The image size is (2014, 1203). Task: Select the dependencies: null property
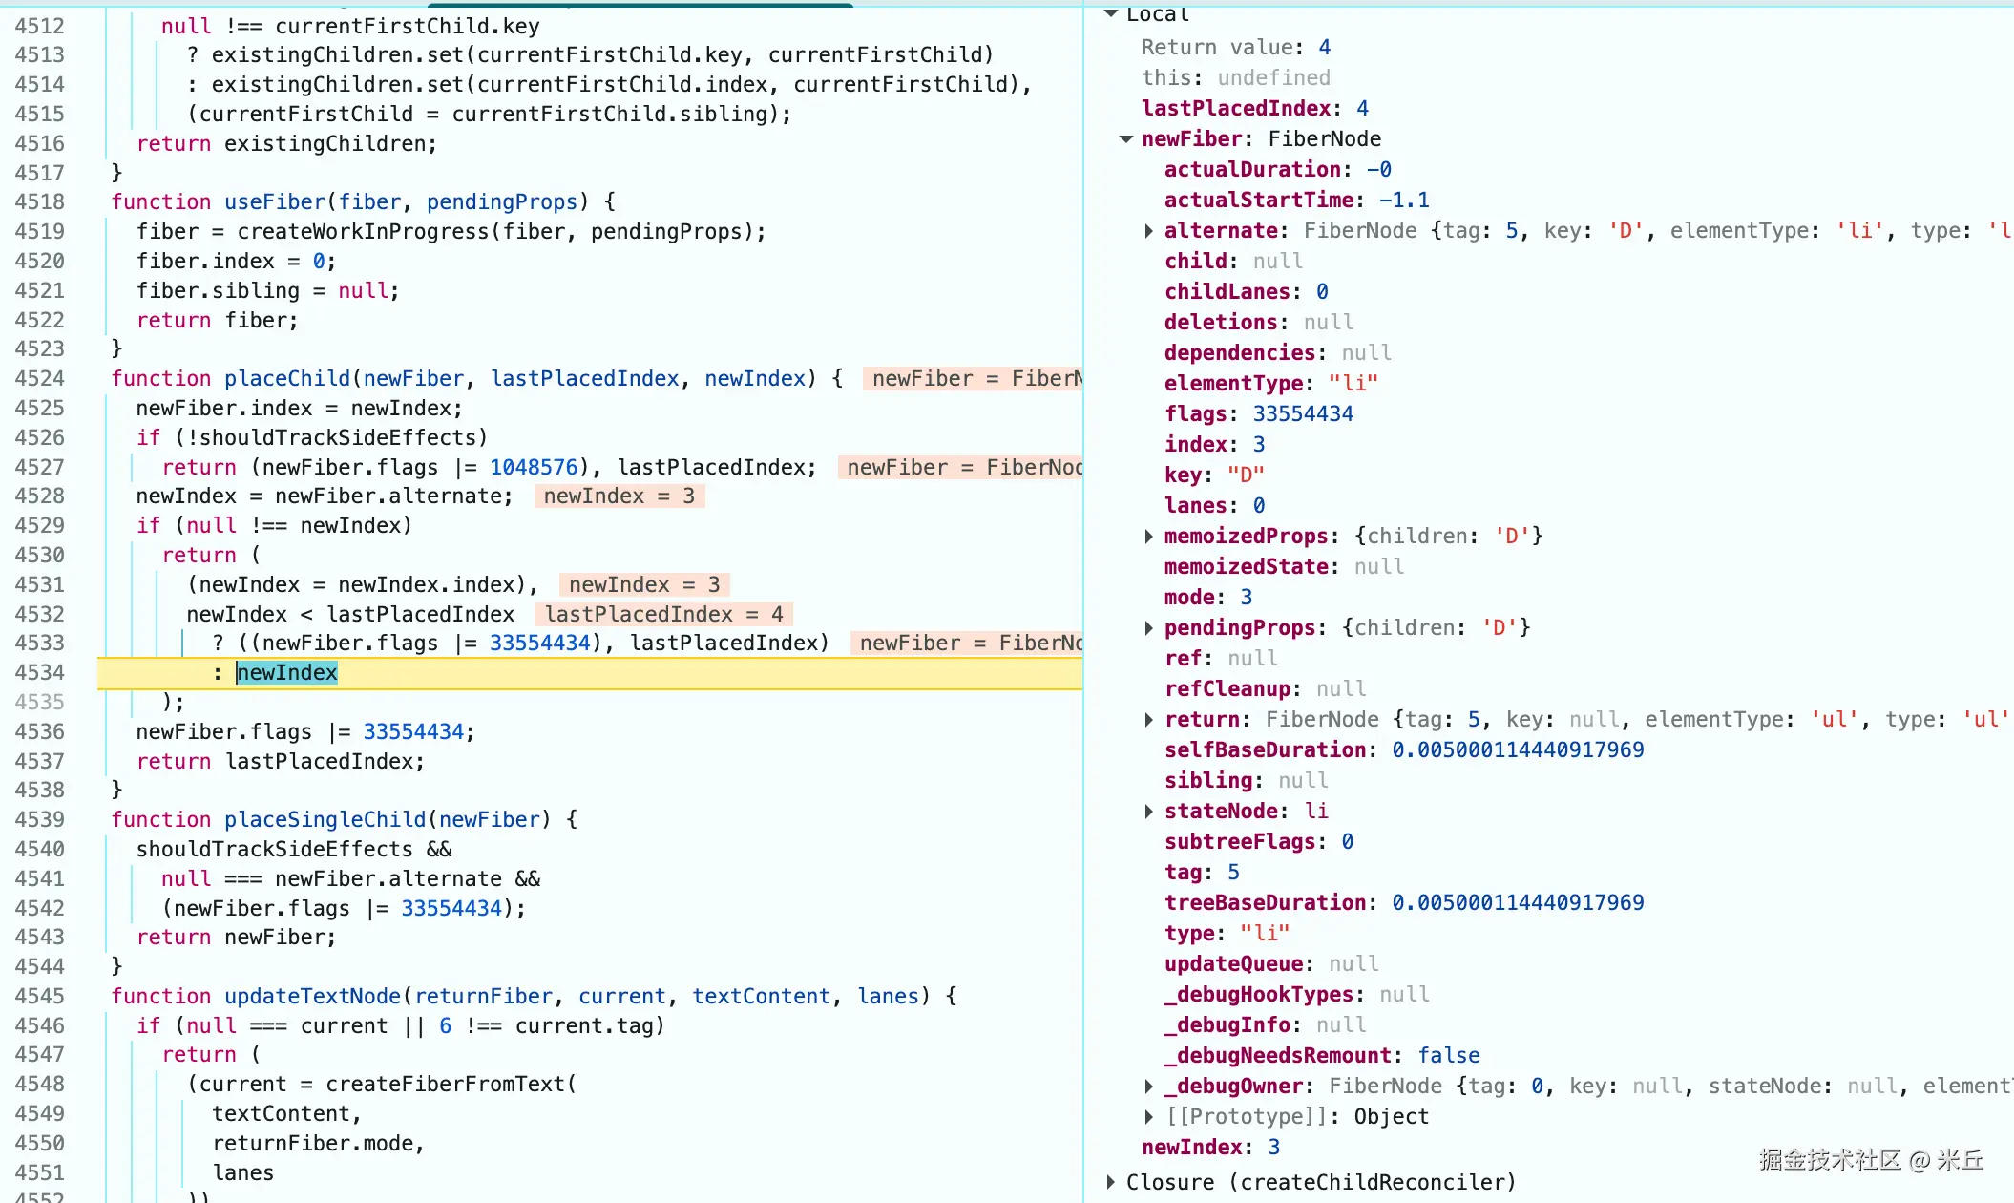tap(1278, 353)
